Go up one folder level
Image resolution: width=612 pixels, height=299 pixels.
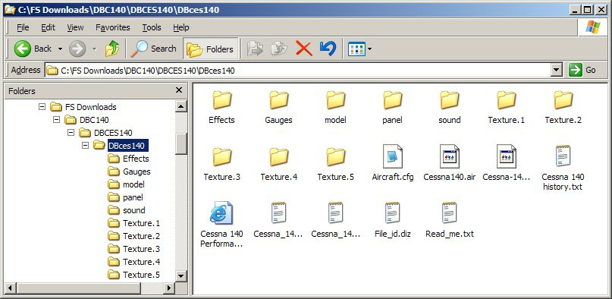(x=112, y=49)
